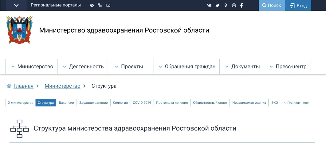
Task: Open the Twitter page icon
Action: pos(218,6)
